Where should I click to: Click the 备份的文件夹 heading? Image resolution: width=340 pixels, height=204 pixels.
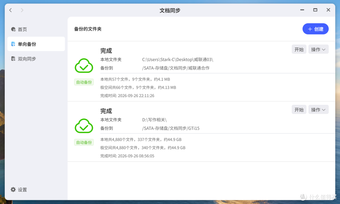tap(88, 29)
